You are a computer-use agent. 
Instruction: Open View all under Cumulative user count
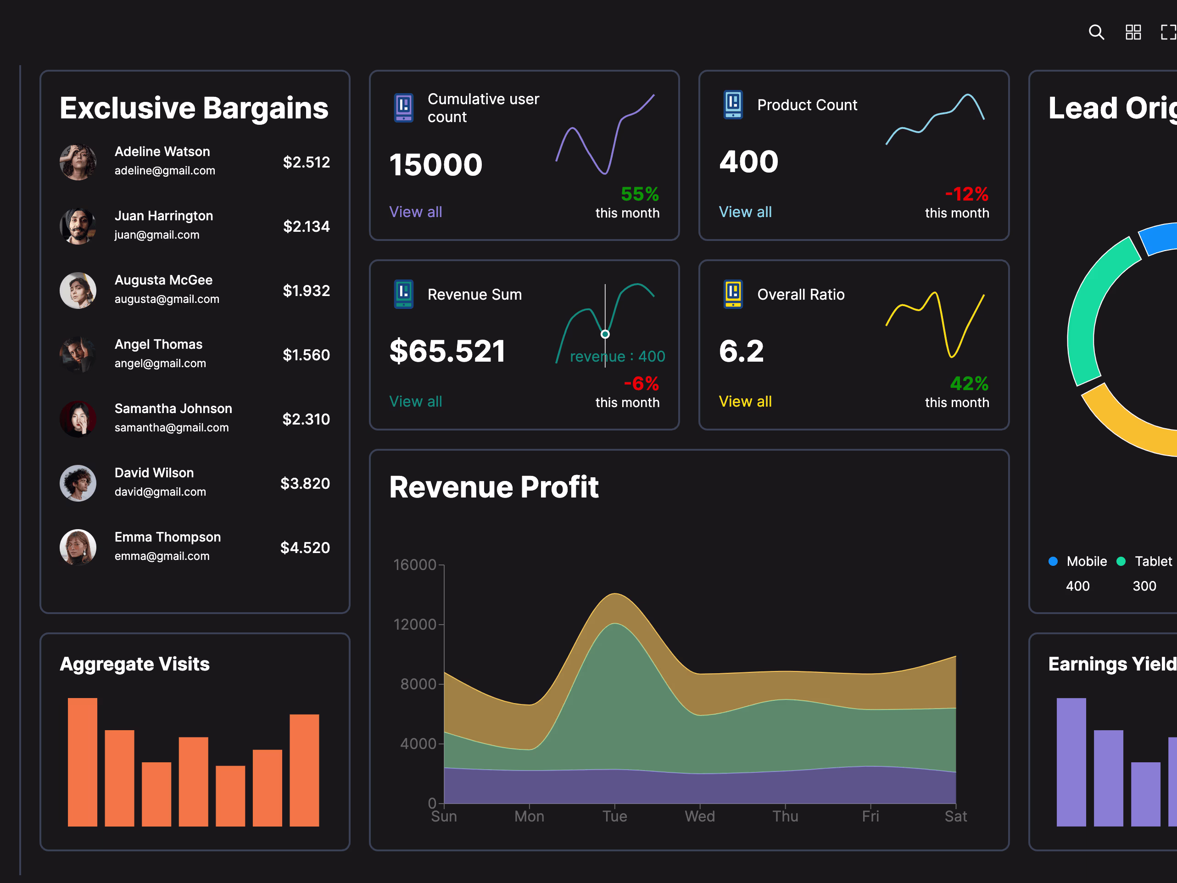pos(415,212)
